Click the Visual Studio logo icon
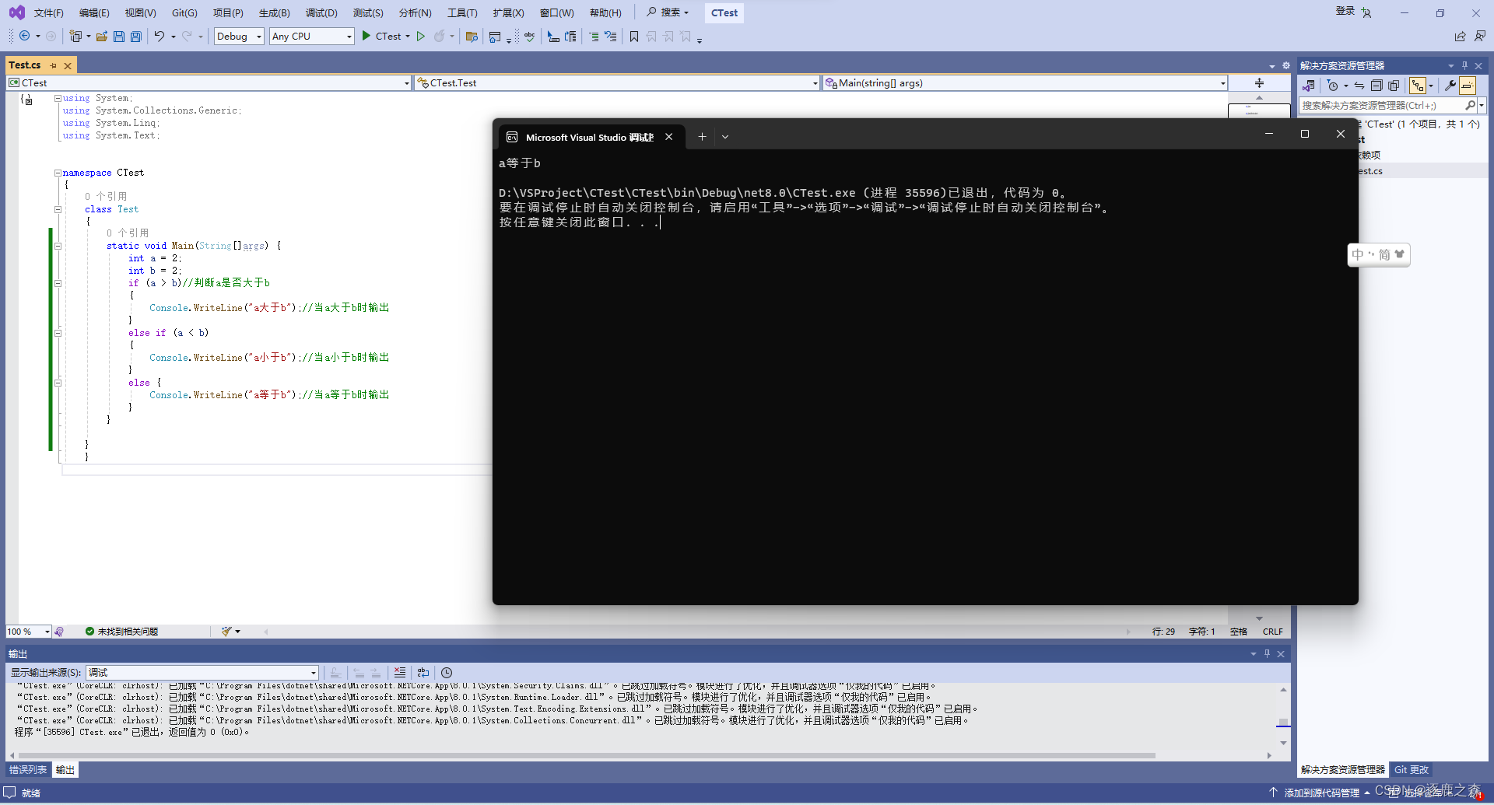The image size is (1494, 805). point(16,12)
